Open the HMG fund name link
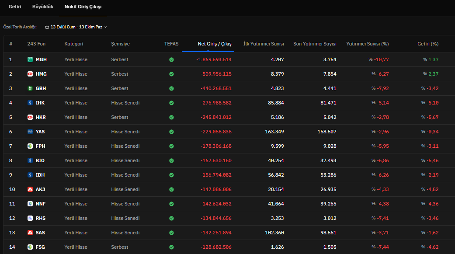 [41, 74]
